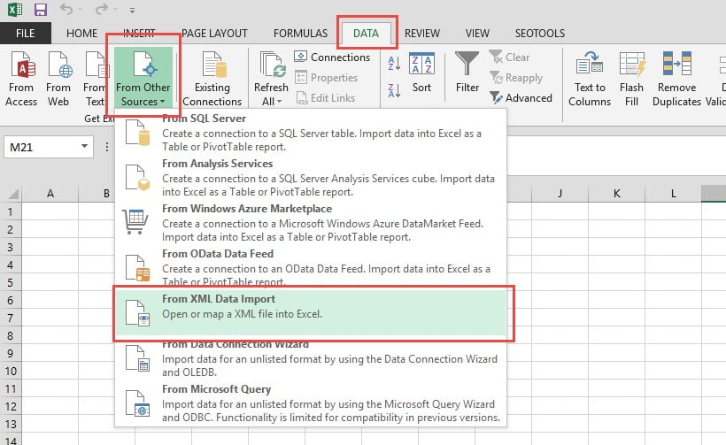Viewport: 726px width, 445px height.
Task: Select row 10 header
Action: (11, 371)
